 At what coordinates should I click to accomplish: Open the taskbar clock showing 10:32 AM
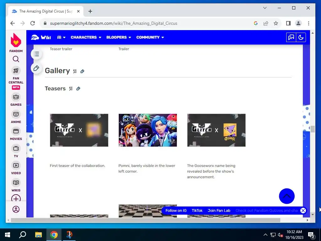tap(294, 235)
